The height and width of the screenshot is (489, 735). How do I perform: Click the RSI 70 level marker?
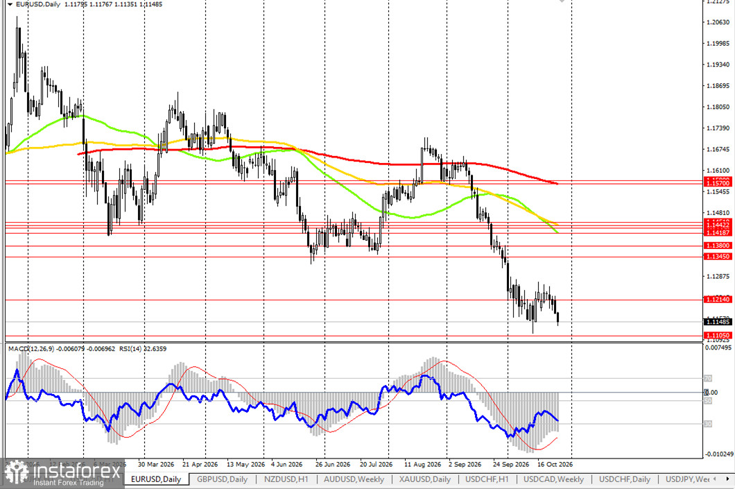point(708,378)
